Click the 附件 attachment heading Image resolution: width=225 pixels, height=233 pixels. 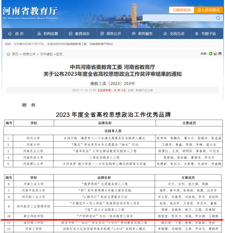29,105
